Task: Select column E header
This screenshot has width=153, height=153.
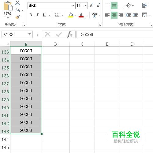Action: point(132,44)
